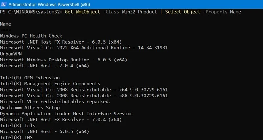Click the Visual C++ 2022 X64 Additional Runtime line
The width and height of the screenshot is (263, 140).
84,48
